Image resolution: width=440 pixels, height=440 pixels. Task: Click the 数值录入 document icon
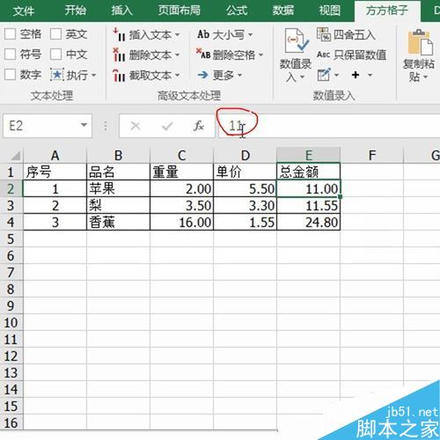[297, 41]
